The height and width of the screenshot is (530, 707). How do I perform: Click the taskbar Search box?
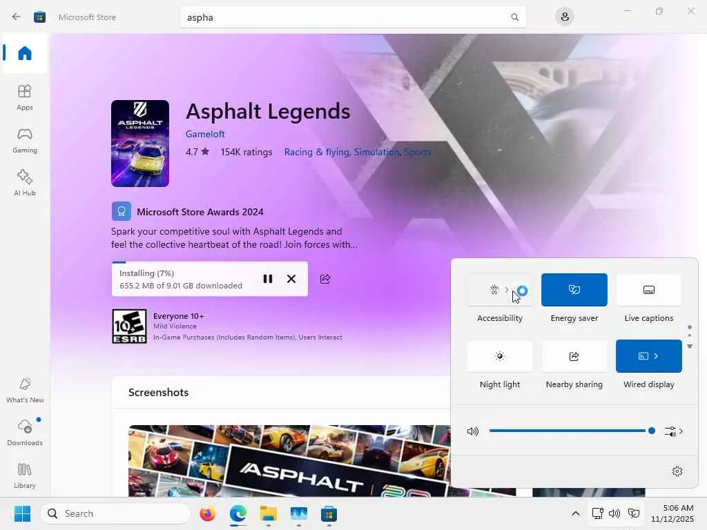tap(115, 513)
